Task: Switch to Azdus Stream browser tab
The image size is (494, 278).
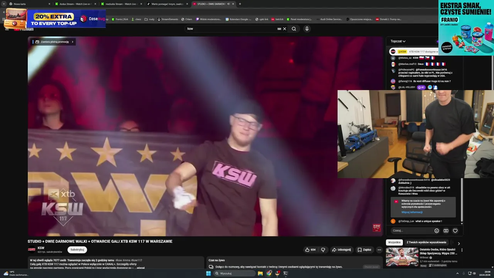Action: click(76, 4)
